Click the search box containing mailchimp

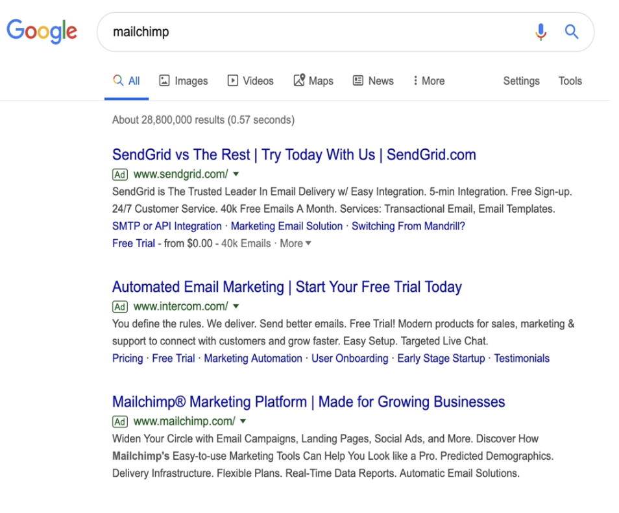[x=316, y=32]
